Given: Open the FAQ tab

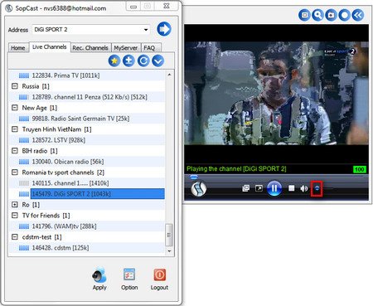Looking at the screenshot, I should pyautogui.click(x=149, y=48).
